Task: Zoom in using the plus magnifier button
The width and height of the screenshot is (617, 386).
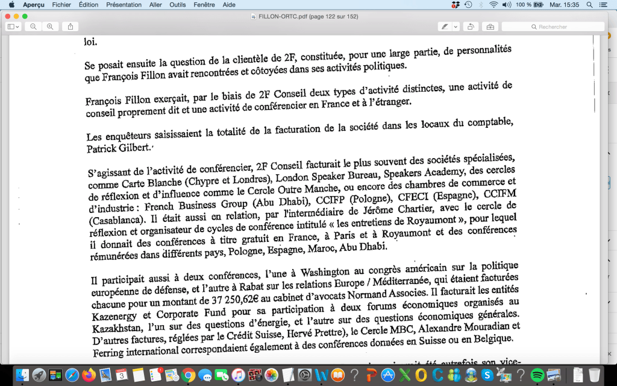Action: coord(50,27)
